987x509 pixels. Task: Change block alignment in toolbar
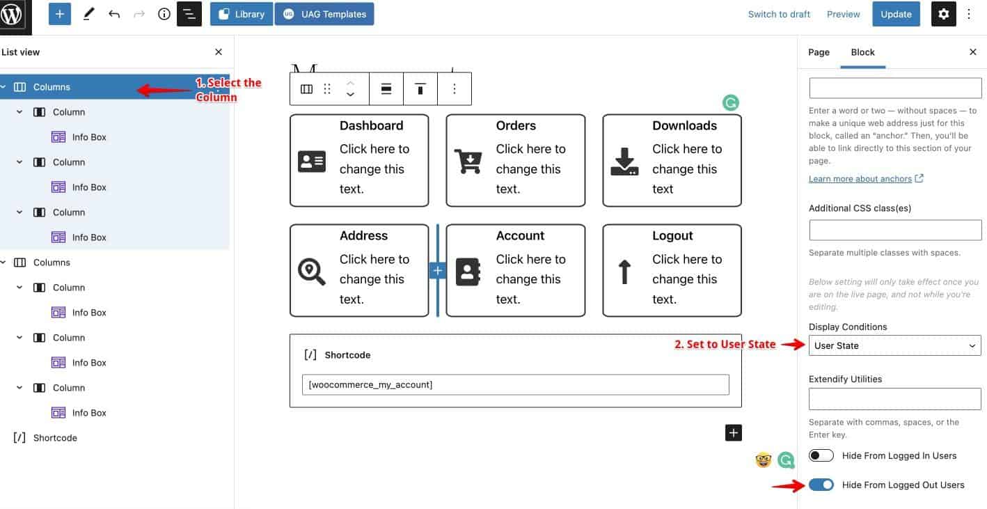click(386, 89)
